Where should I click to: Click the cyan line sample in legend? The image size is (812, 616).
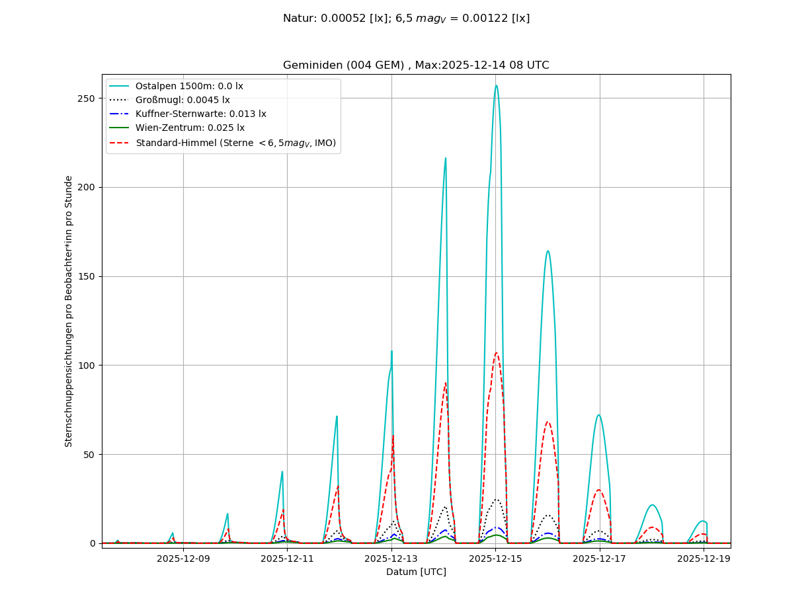(120, 86)
